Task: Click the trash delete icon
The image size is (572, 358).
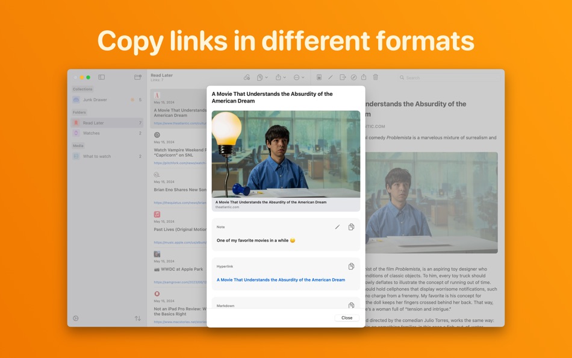Action: click(375, 77)
